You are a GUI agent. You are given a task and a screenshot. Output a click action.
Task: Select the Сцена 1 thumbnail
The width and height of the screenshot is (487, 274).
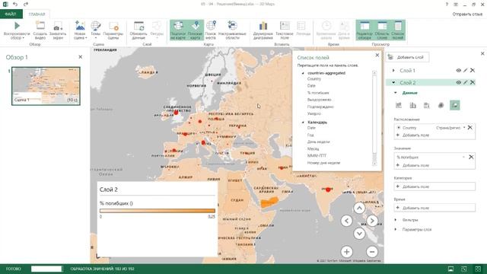coord(46,86)
